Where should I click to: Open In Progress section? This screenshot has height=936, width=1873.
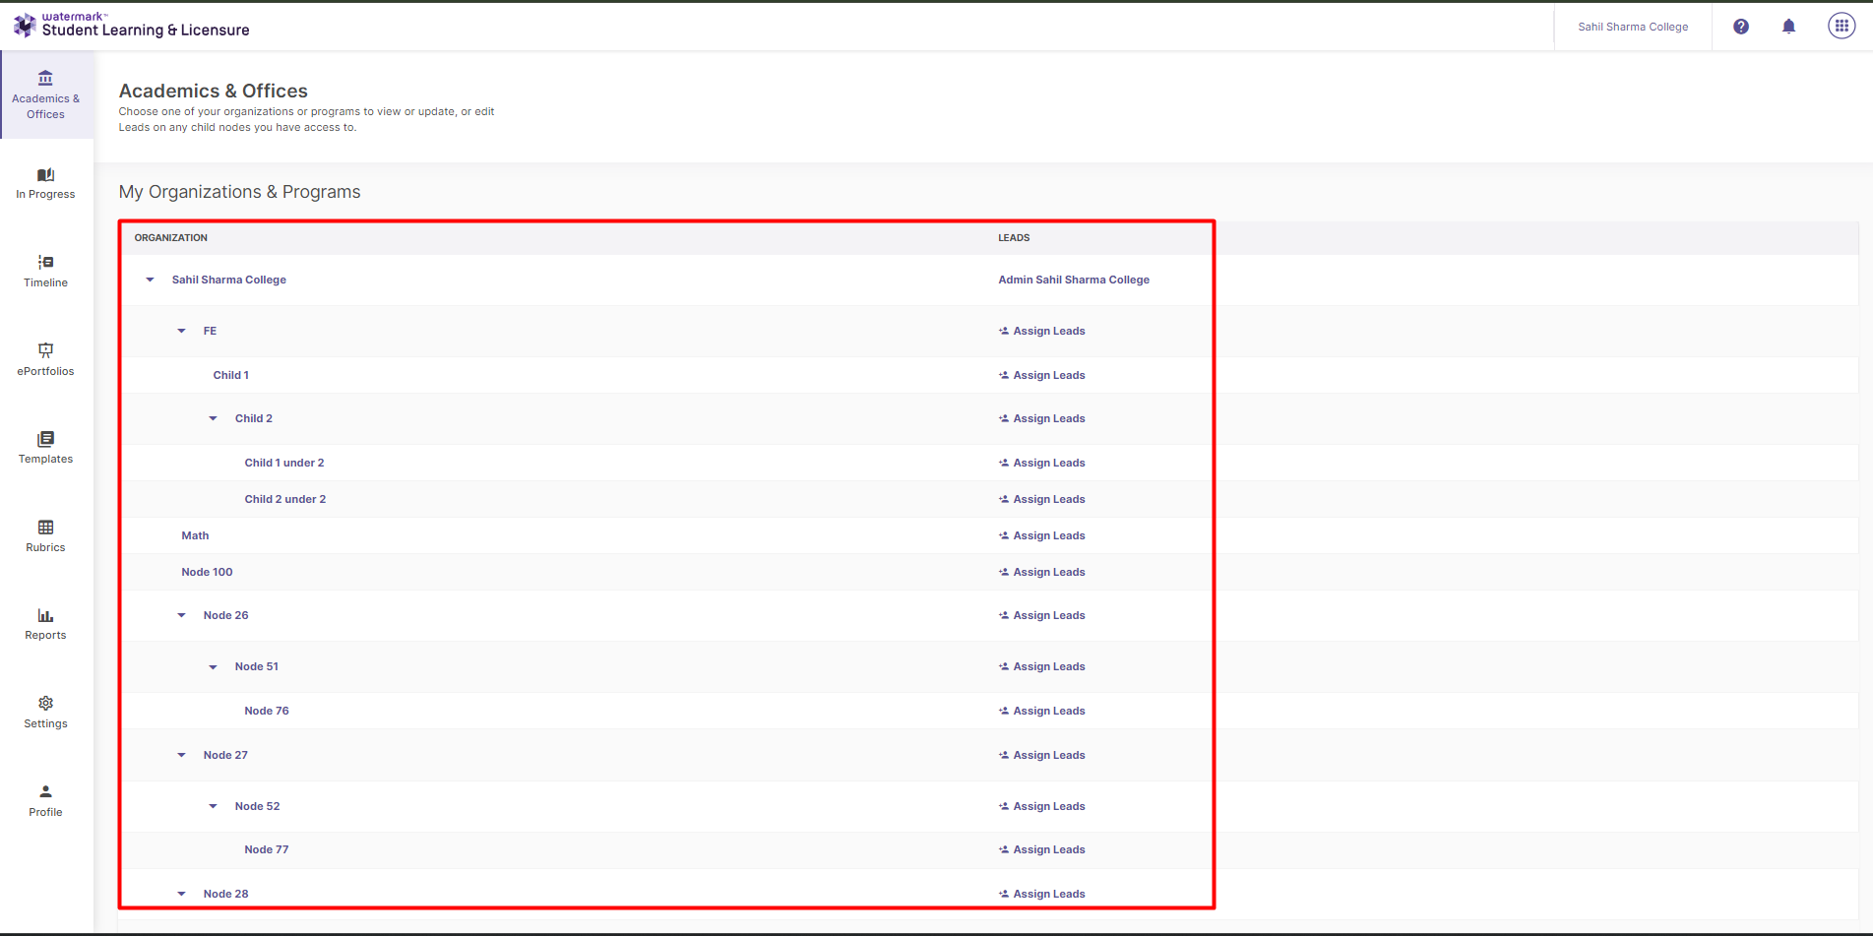[46, 183]
